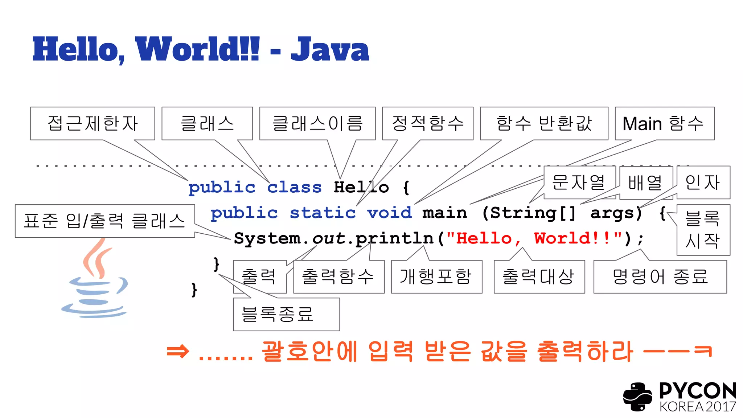Select the '블록종료' callout box
The width and height of the screenshot is (743, 418).
(286, 314)
